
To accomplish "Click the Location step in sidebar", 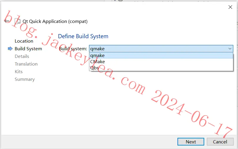I will click(x=24, y=41).
